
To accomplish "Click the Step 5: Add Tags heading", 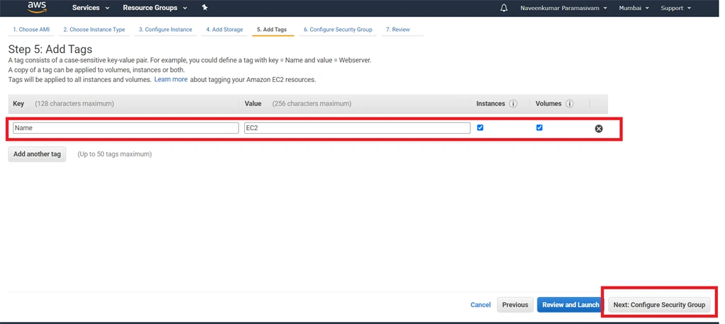I will (50, 50).
